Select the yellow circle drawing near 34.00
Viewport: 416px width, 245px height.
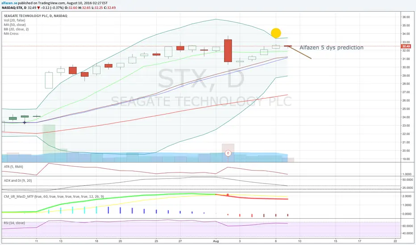tap(276, 33)
